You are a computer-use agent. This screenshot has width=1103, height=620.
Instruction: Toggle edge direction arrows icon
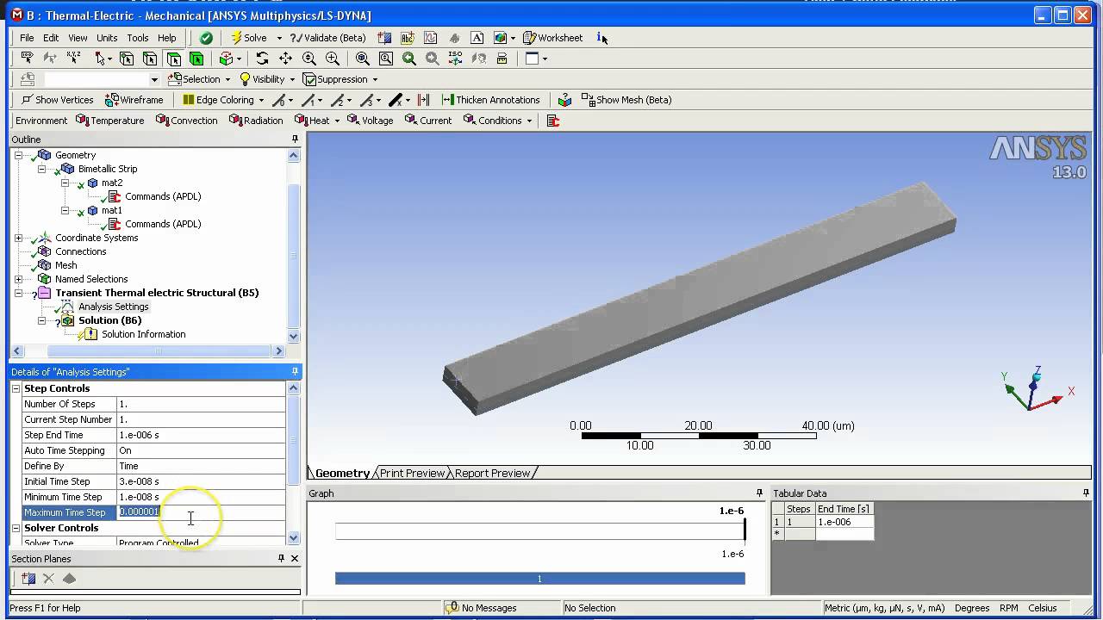pos(423,100)
